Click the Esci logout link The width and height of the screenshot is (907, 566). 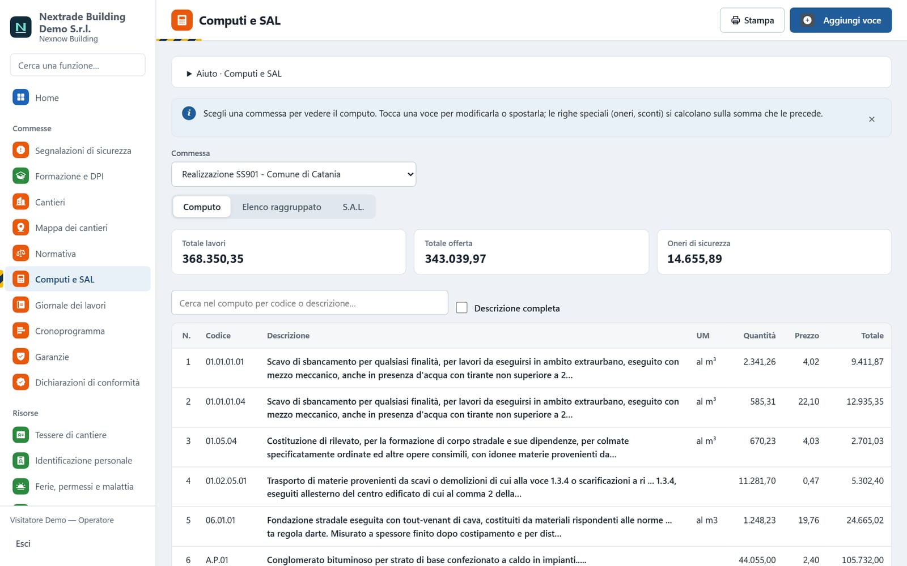[x=23, y=543]
